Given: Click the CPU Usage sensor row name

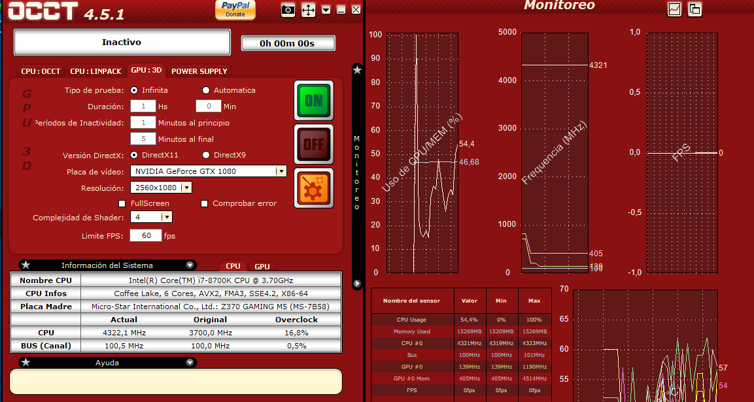Looking at the screenshot, I should (x=411, y=320).
